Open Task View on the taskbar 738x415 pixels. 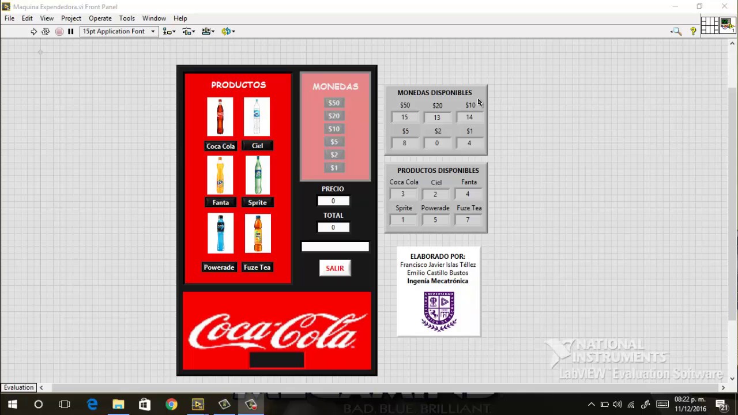65,405
